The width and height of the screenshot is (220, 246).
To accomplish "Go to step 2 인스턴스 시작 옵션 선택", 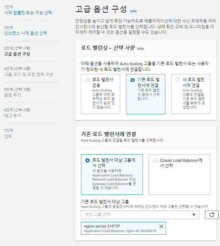I will tap(25, 33).
